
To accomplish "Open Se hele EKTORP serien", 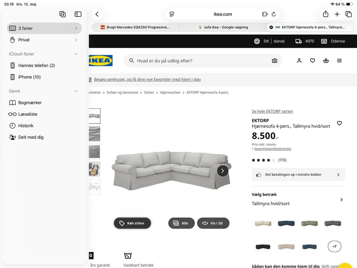I will tap(272, 111).
